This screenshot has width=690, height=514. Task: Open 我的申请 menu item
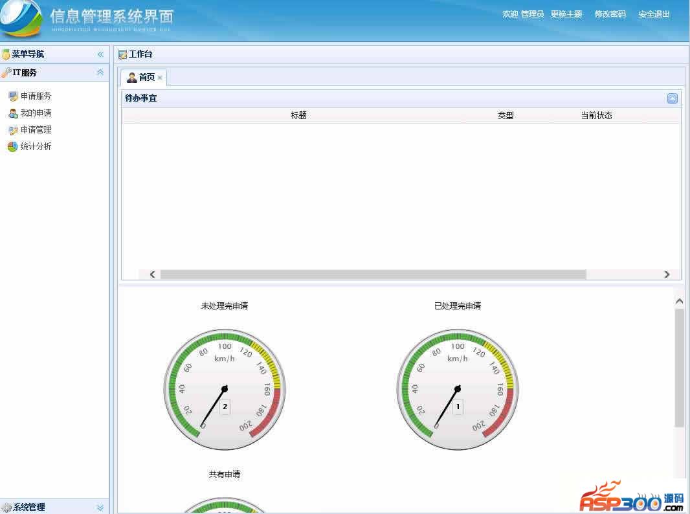pyautogui.click(x=36, y=113)
